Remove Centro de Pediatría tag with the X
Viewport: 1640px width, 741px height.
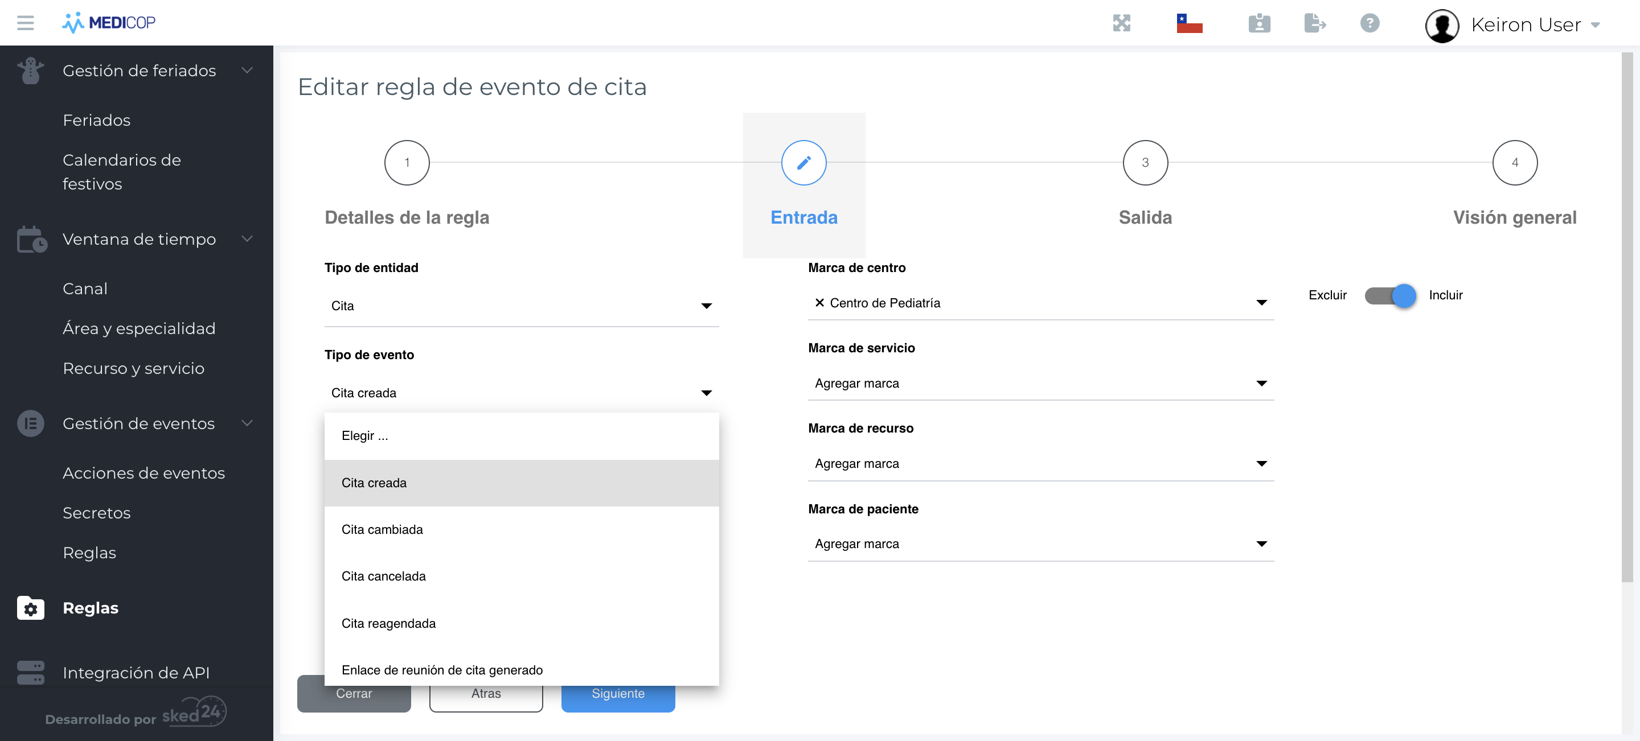click(x=819, y=303)
